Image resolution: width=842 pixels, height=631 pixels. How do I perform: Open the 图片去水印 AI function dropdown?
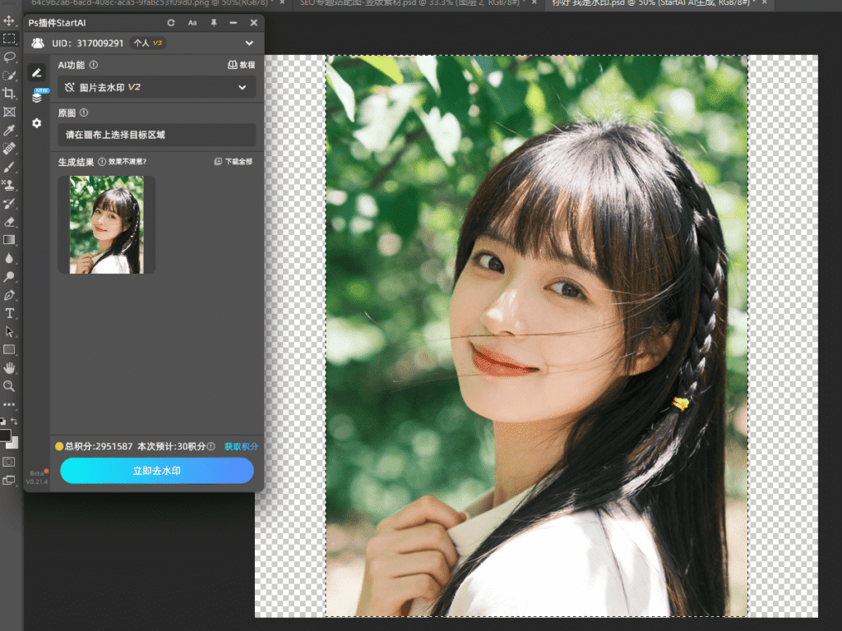click(x=156, y=87)
